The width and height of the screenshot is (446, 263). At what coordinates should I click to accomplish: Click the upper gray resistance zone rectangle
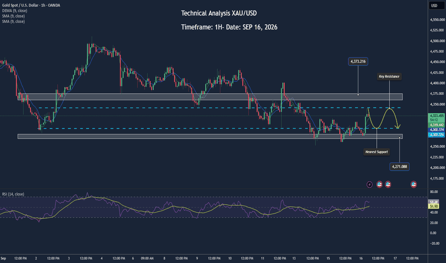point(210,97)
